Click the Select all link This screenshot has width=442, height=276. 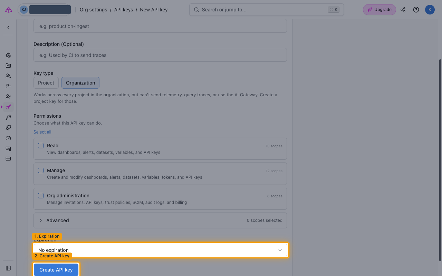42,132
